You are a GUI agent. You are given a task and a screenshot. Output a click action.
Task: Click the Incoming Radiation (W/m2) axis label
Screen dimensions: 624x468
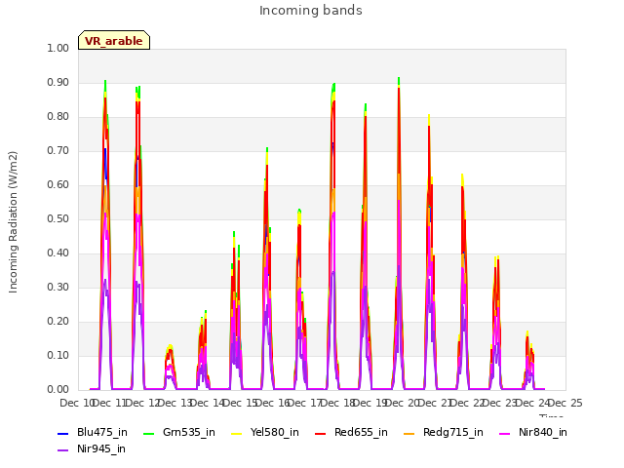click(x=13, y=222)
